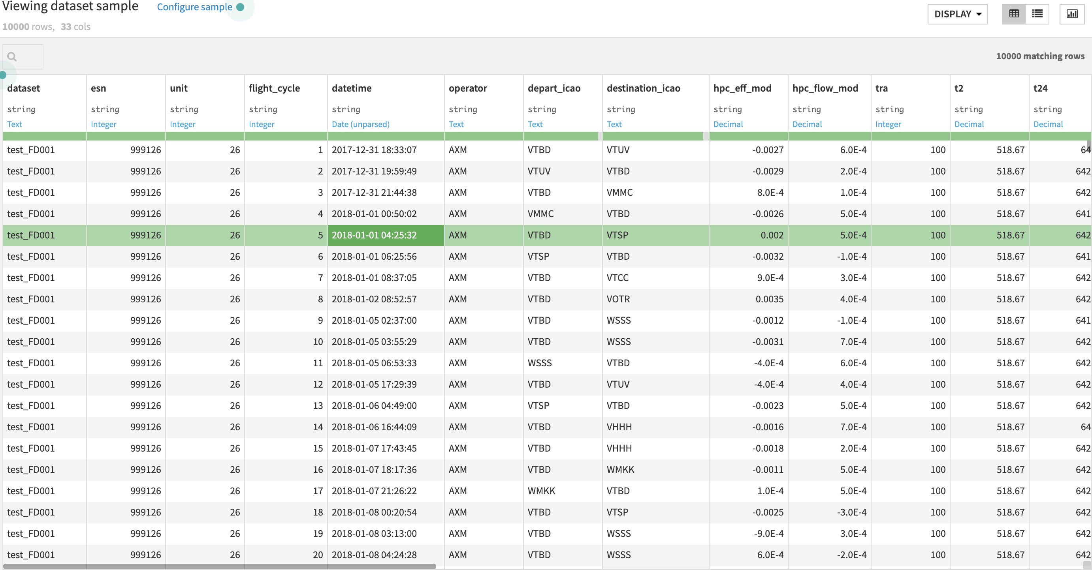Screen dimensions: 1092x570
Task: Open the datetime column header menu
Action: tap(352, 88)
